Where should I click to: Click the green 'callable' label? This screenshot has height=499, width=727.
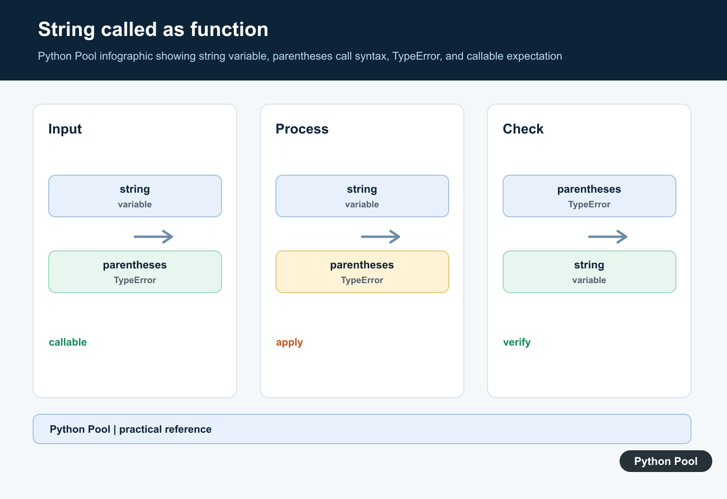(68, 342)
